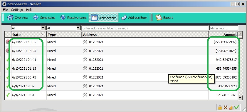Select date 6/10/2021 01:13
The width and height of the screenshot is (247, 112).
24,68
